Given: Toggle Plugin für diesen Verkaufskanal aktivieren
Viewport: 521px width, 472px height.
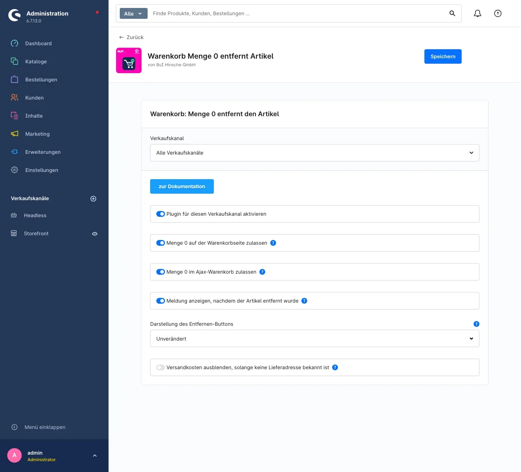Looking at the screenshot, I should (161, 214).
